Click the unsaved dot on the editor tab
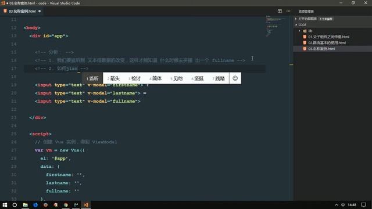The height and width of the screenshot is (209, 372). [x=40, y=11]
